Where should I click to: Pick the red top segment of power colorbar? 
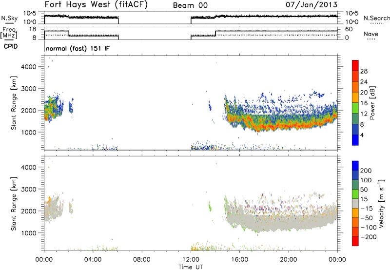pos(355,65)
